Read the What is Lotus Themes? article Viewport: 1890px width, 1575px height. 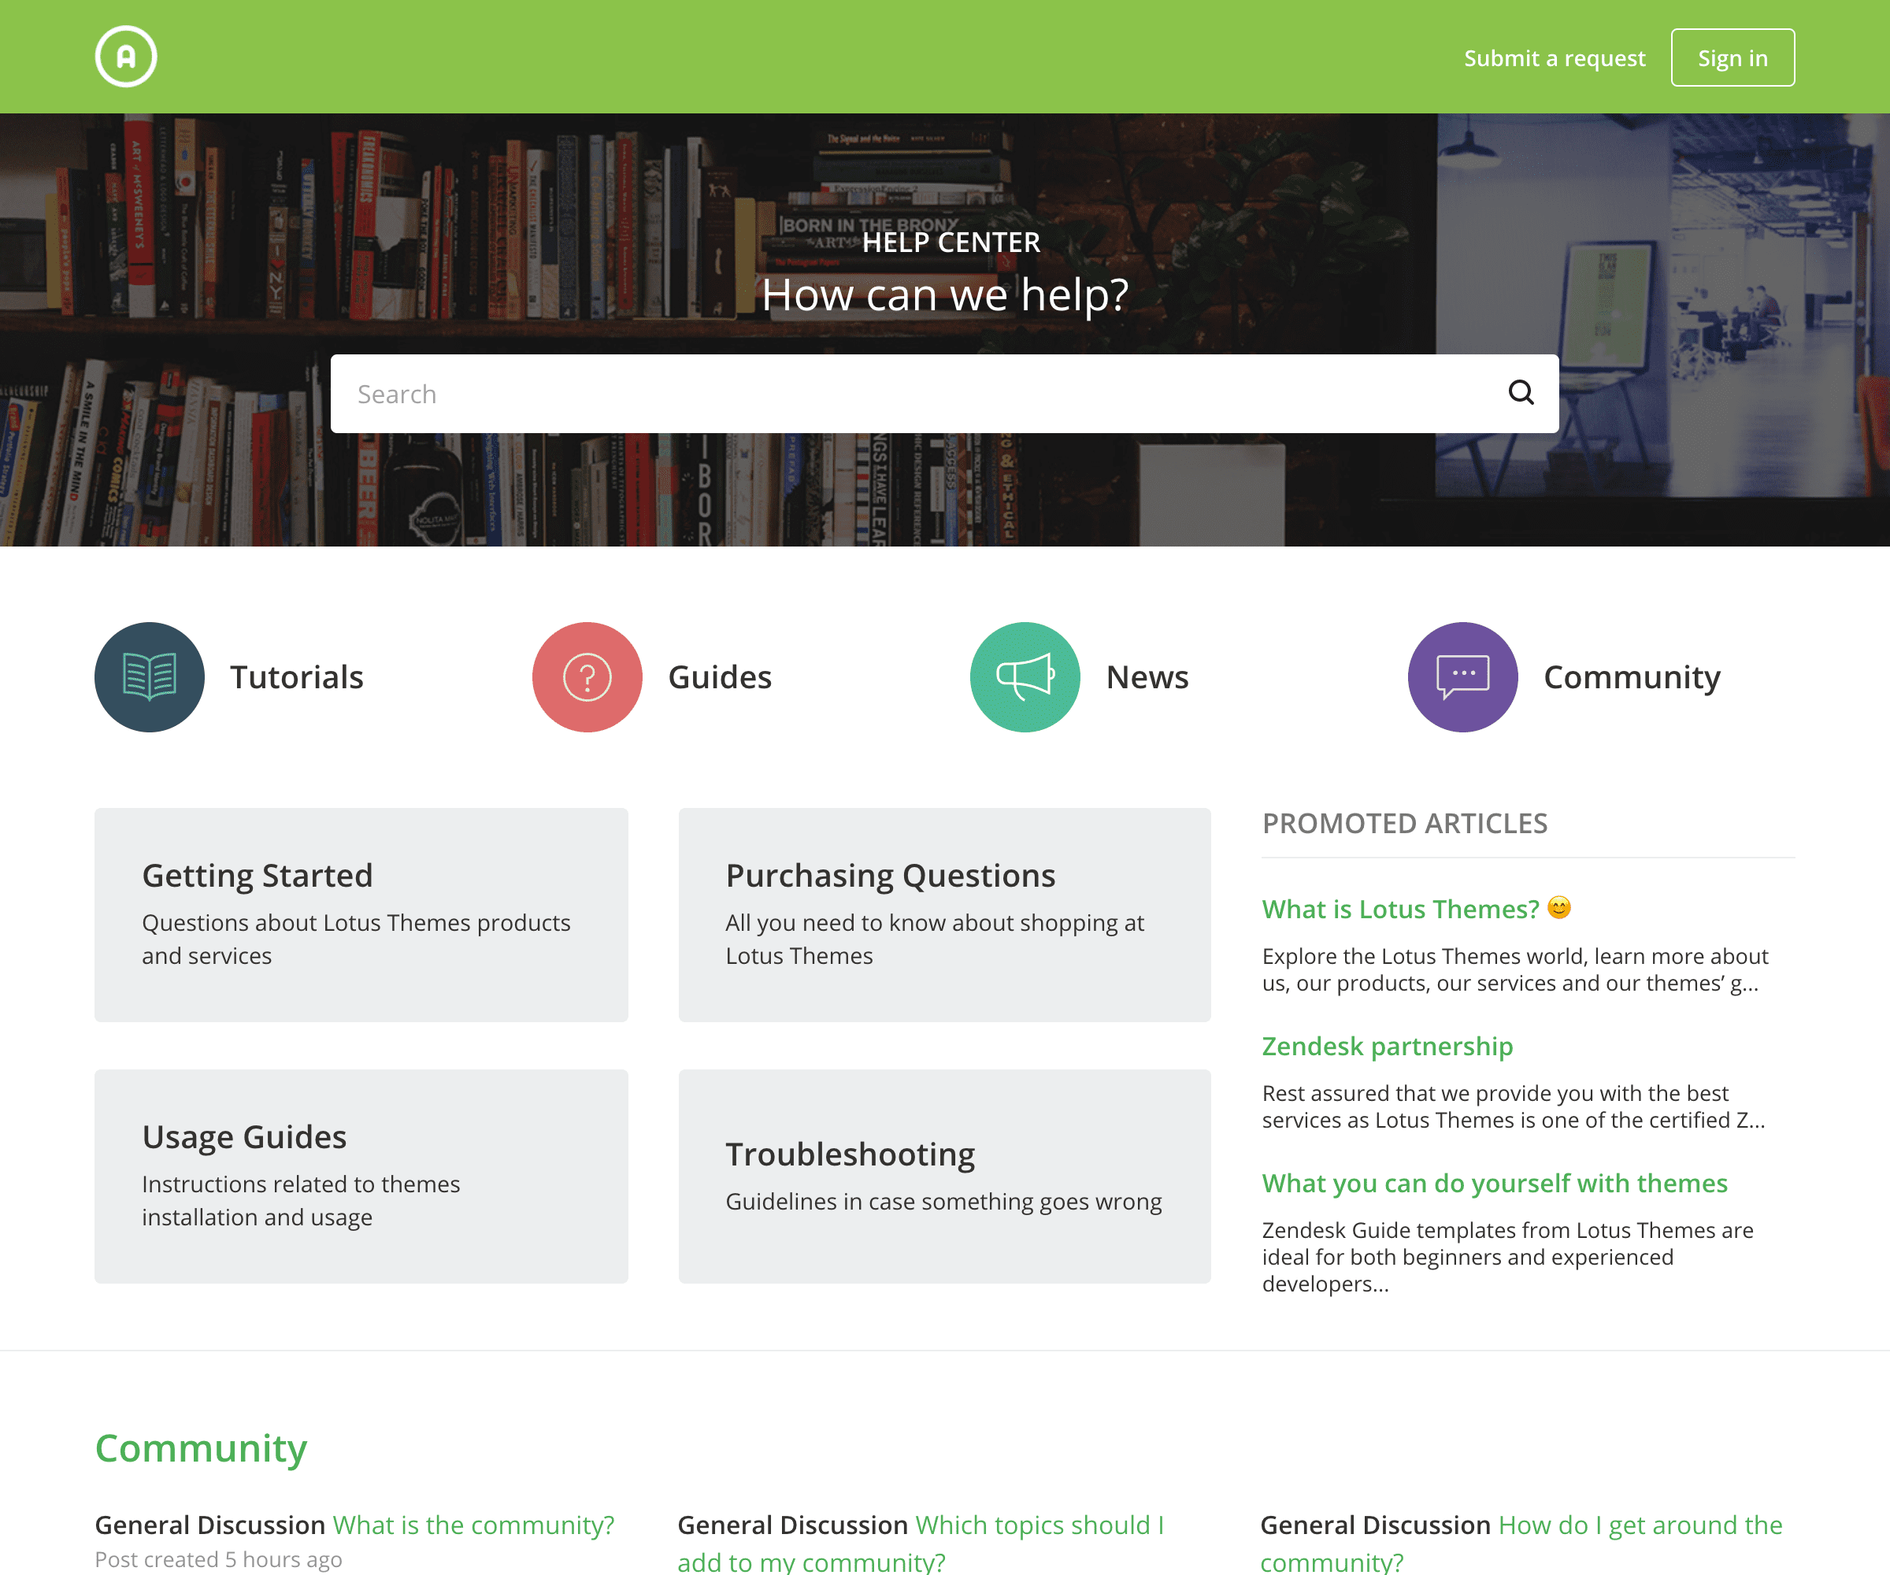(x=1400, y=909)
